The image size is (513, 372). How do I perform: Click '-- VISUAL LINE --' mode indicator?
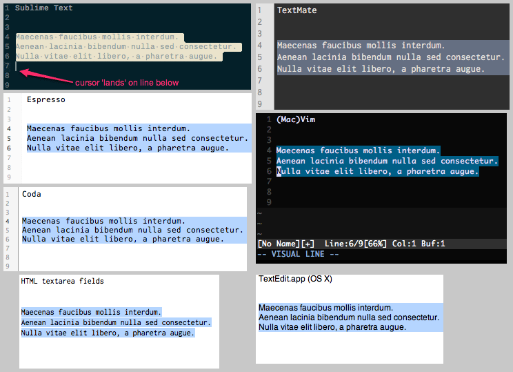[298, 255]
